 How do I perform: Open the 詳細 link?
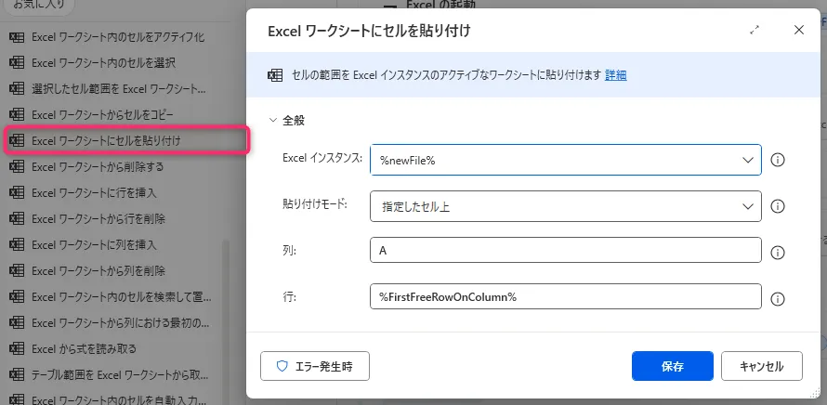tap(615, 74)
